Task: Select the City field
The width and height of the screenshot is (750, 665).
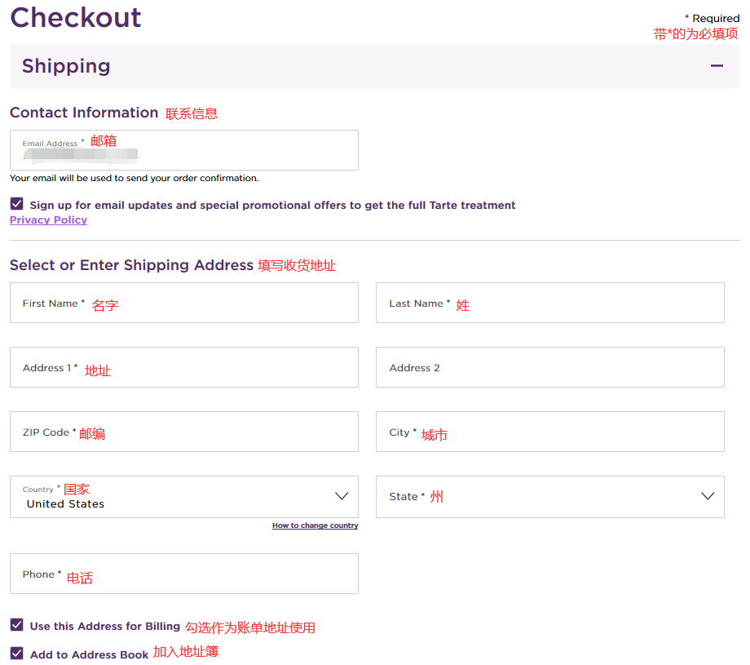Action: tap(550, 432)
